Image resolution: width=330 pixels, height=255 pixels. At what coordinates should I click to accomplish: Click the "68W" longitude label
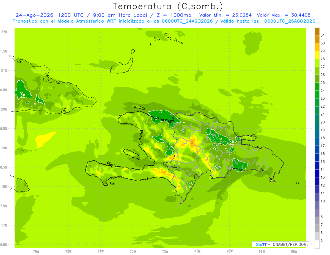[294, 251]
